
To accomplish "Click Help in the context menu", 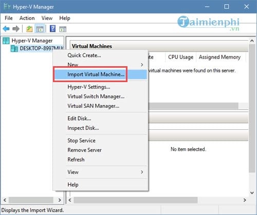I will [100, 185].
